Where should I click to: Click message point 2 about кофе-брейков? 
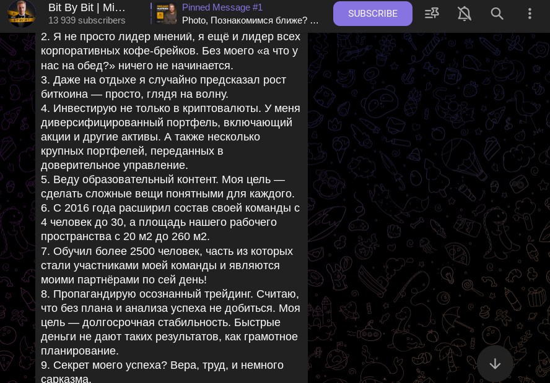170,51
